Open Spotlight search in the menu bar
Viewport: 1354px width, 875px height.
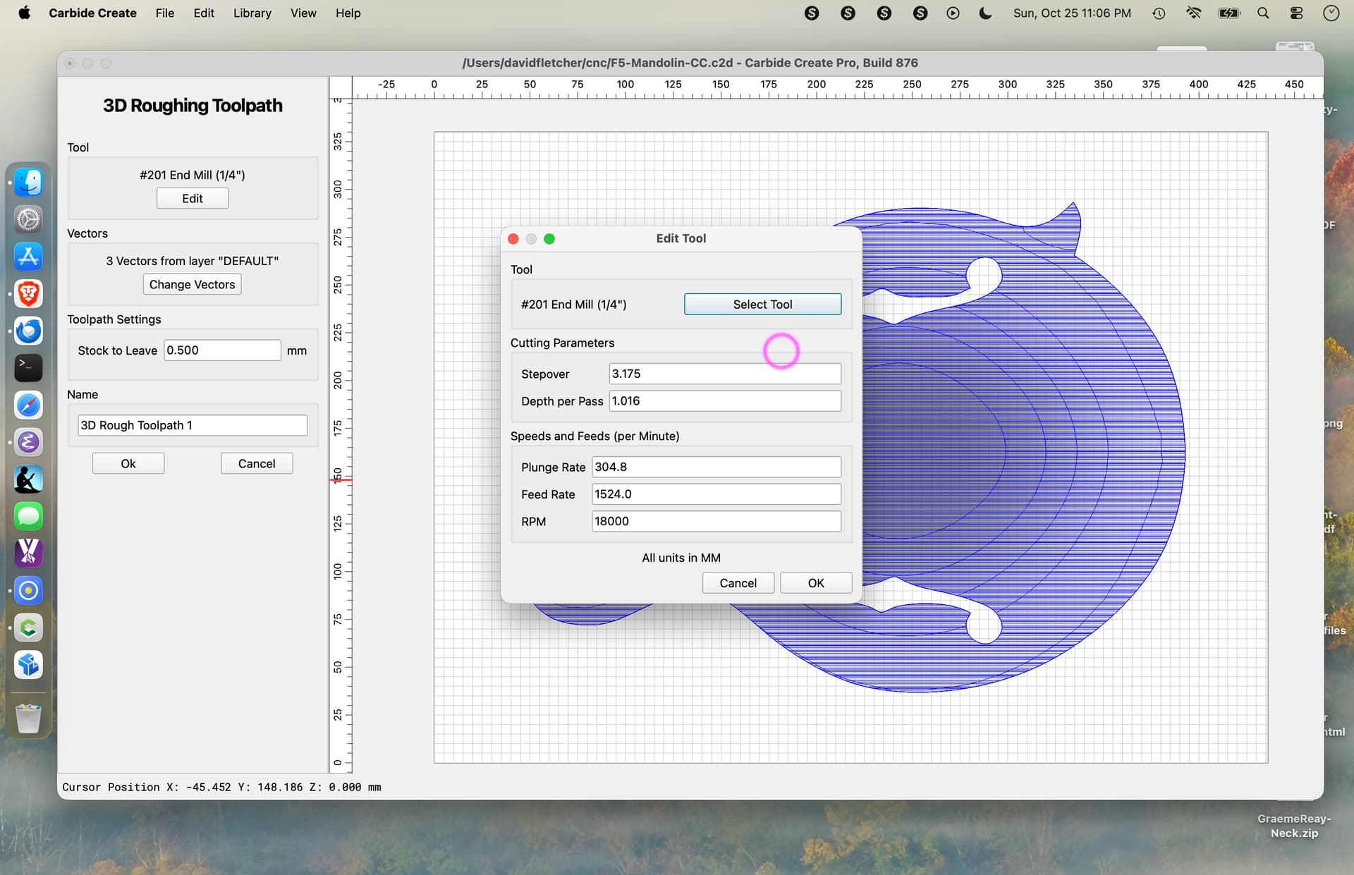click(x=1263, y=13)
